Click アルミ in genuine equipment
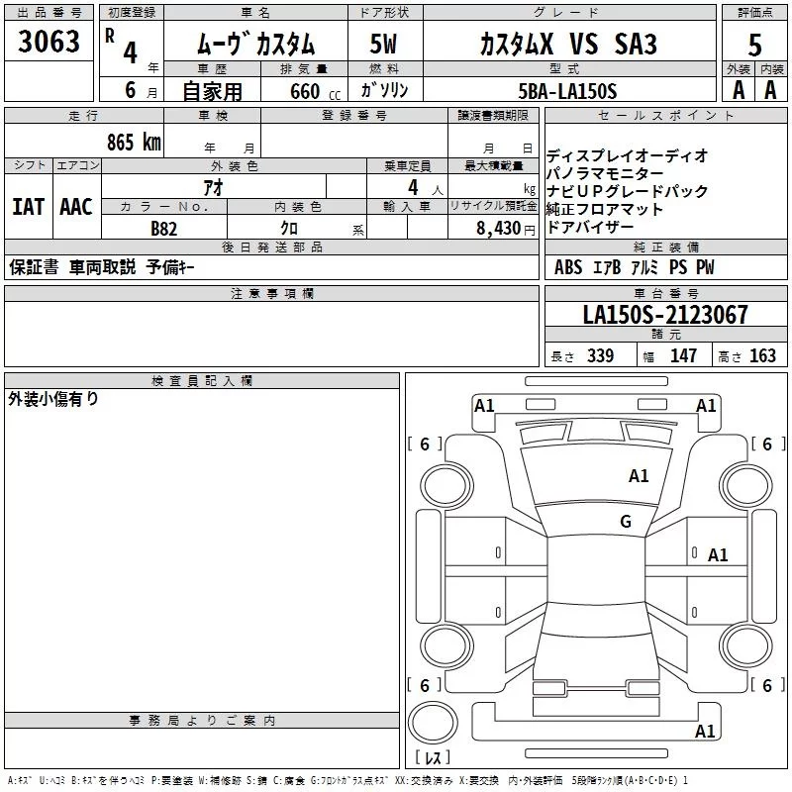The height and width of the screenshot is (792, 792). [x=645, y=267]
